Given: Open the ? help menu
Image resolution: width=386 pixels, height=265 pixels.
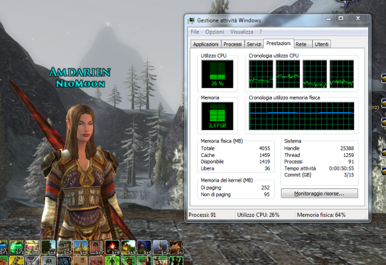Looking at the screenshot, I should (261, 31).
